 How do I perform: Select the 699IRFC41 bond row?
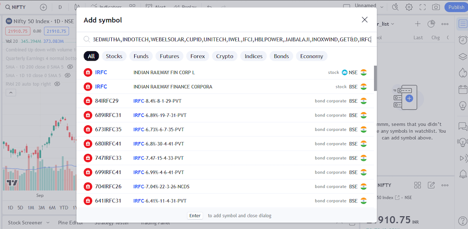tap(226, 172)
